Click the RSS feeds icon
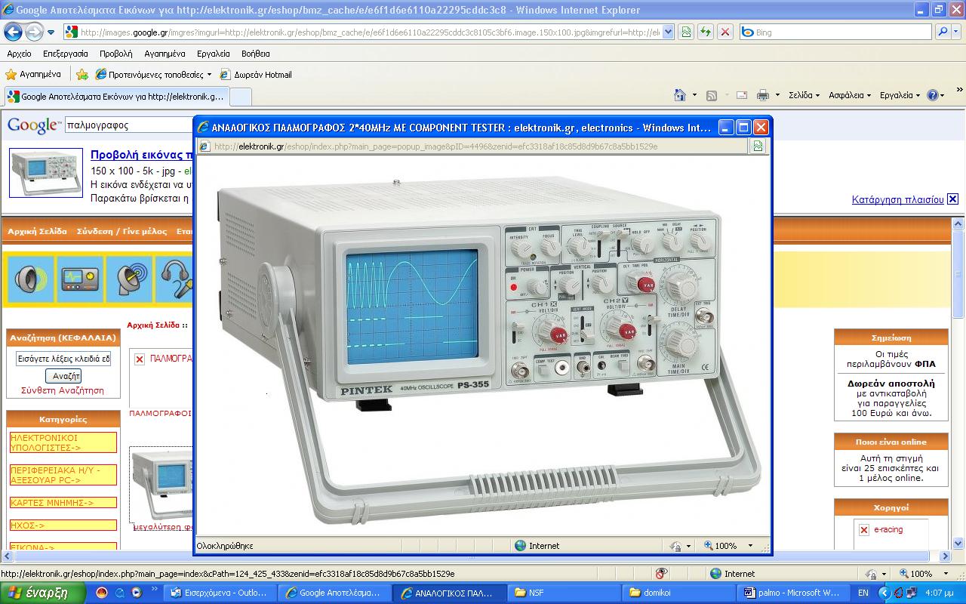 coord(712,95)
